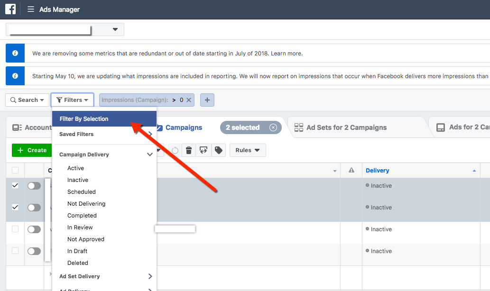Open the campaign name column dropdown arrow
This screenshot has width=490, height=291.
[x=335, y=171]
